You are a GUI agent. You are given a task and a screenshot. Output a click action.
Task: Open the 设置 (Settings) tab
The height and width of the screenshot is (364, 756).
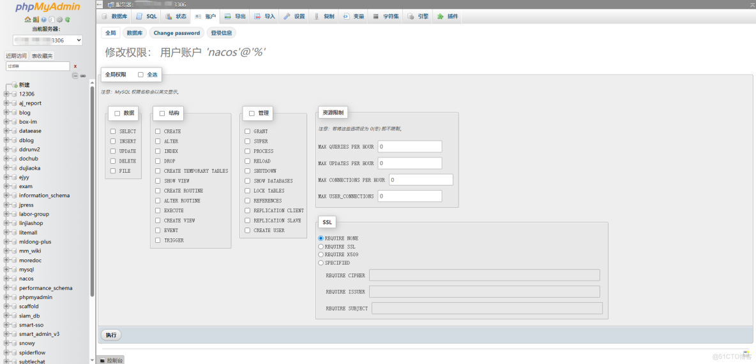point(294,17)
